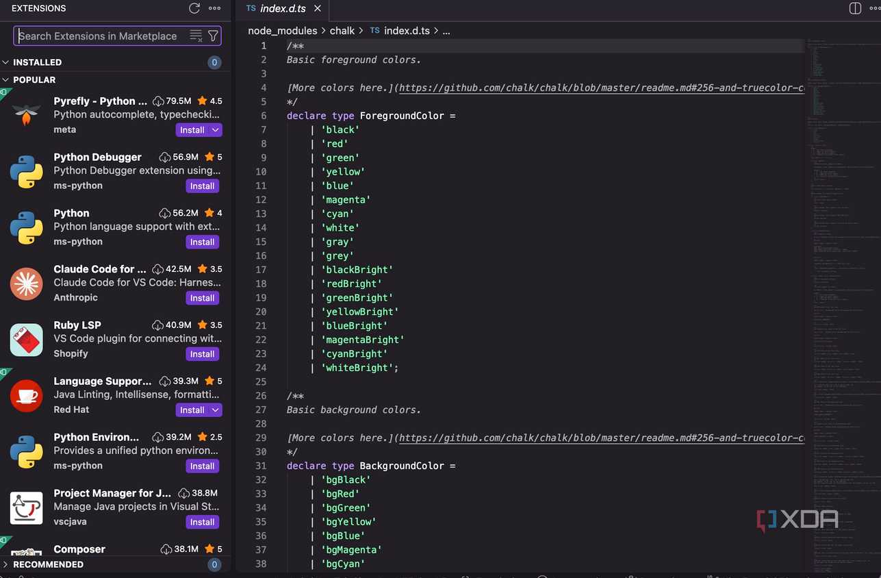Click the Claude Code extension logo

(x=27, y=284)
